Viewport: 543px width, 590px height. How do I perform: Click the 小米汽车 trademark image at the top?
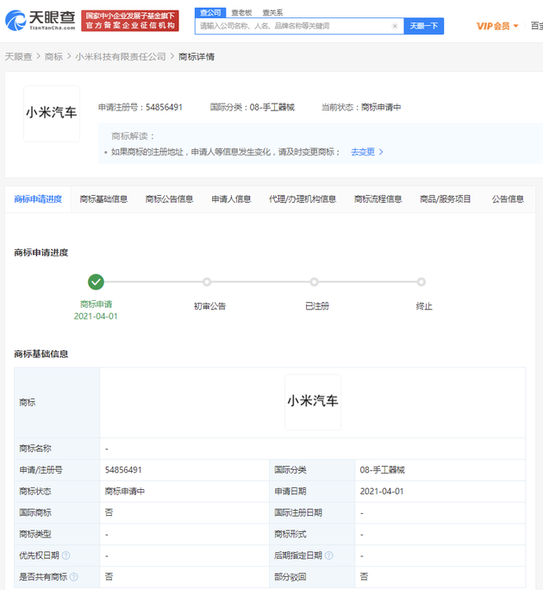pos(52,113)
